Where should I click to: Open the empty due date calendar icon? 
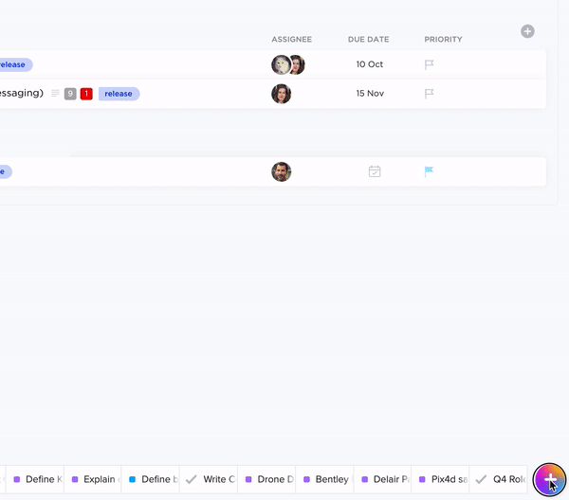click(x=375, y=171)
